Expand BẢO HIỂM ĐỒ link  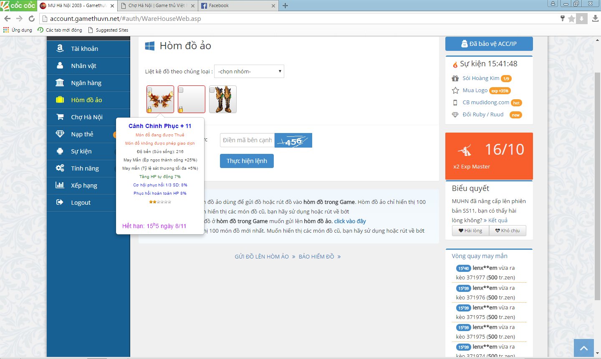point(316,256)
